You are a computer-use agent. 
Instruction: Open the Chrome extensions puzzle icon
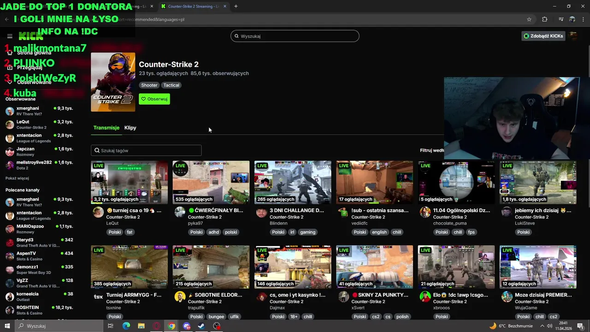(x=545, y=19)
